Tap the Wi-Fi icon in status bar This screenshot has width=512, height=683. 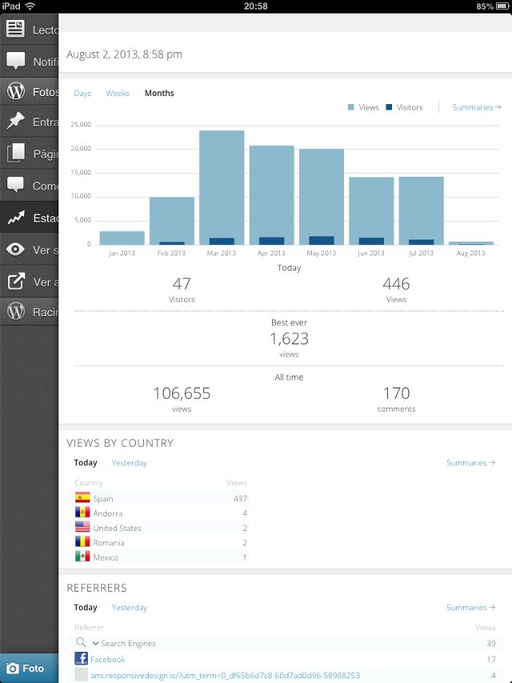point(30,6)
